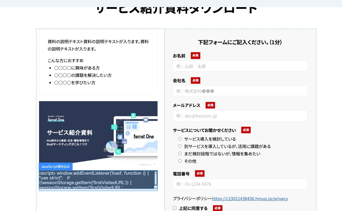Click the ferret One logo in banner
Image resolution: width=342 pixels, height=211 pixels.
(x=56, y=120)
